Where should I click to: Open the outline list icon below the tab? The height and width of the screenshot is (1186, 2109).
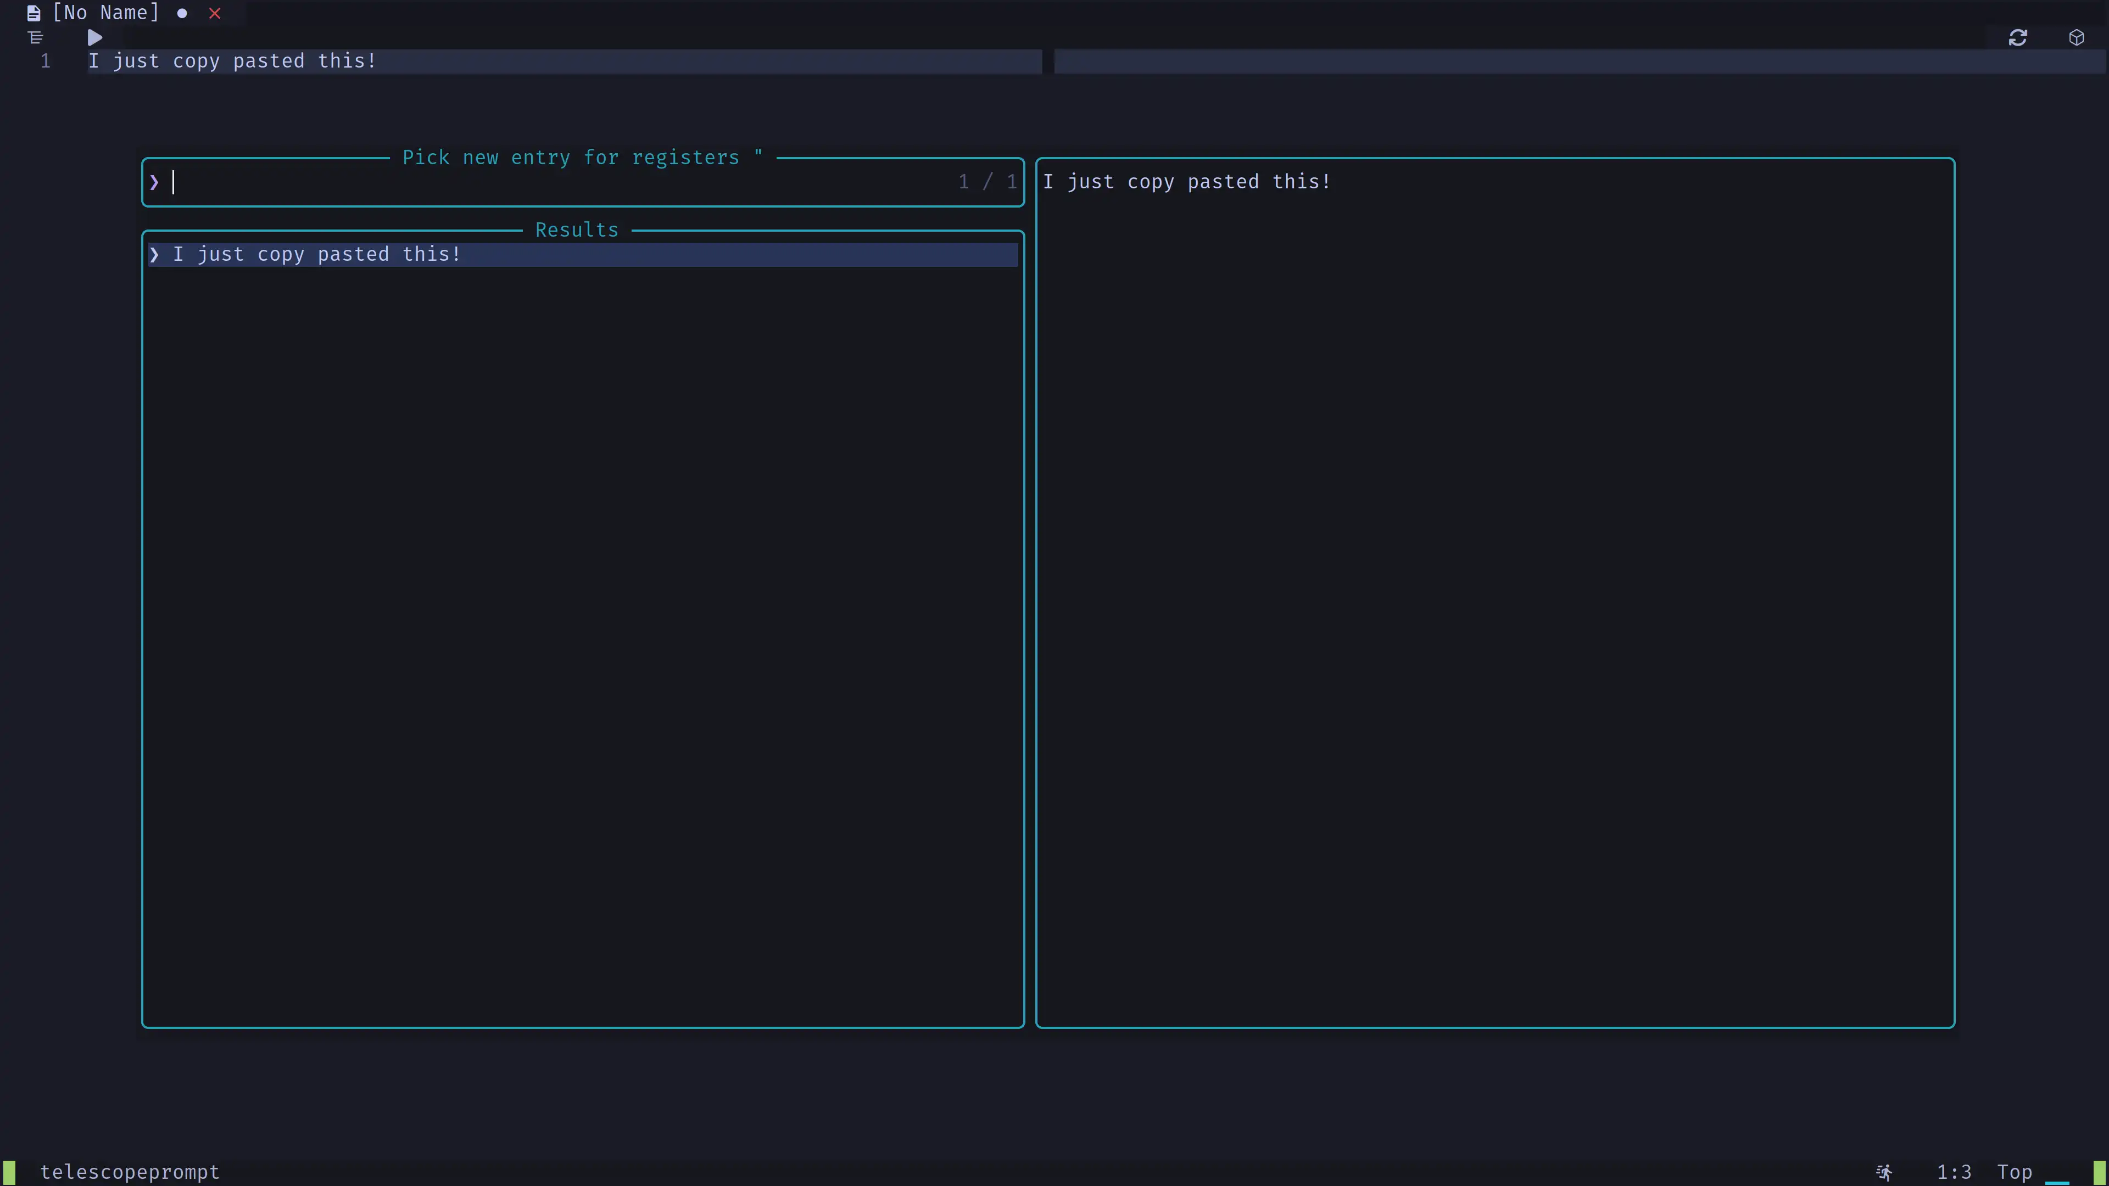coord(35,38)
